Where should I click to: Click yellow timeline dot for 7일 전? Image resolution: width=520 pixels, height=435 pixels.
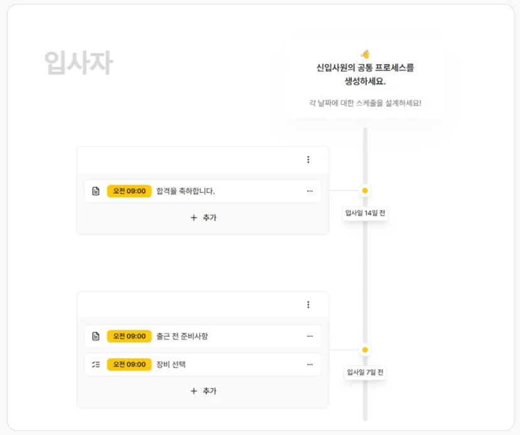pyautogui.click(x=365, y=350)
